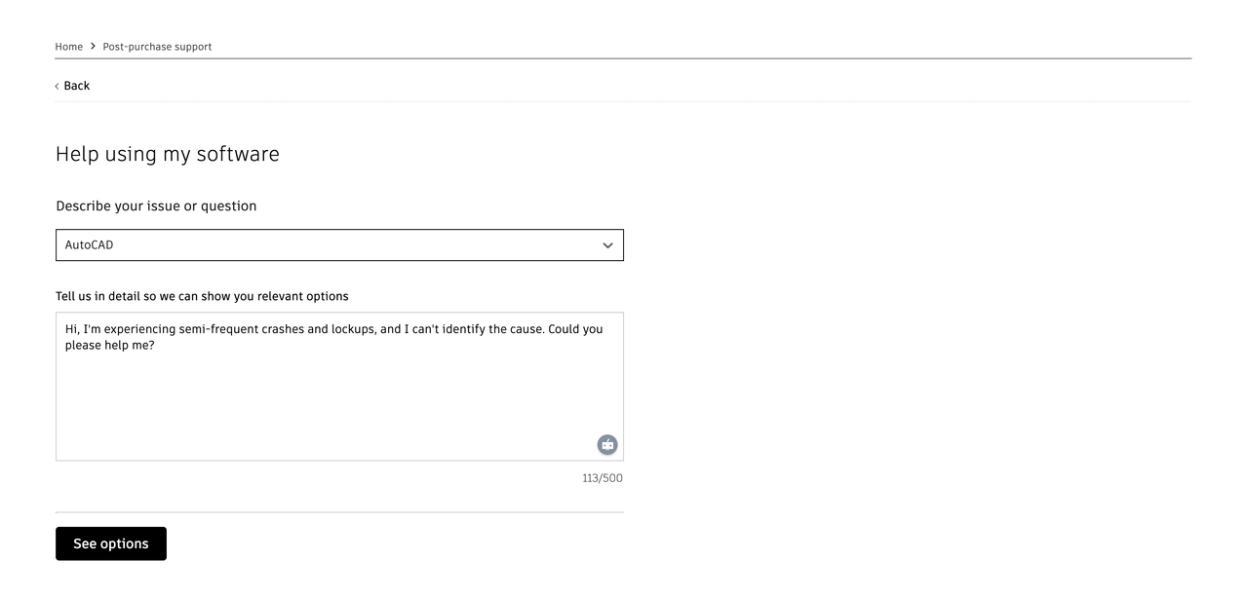The image size is (1248, 598).
Task: Select the AutoCAD value text in the combo box
Action: tap(89, 245)
